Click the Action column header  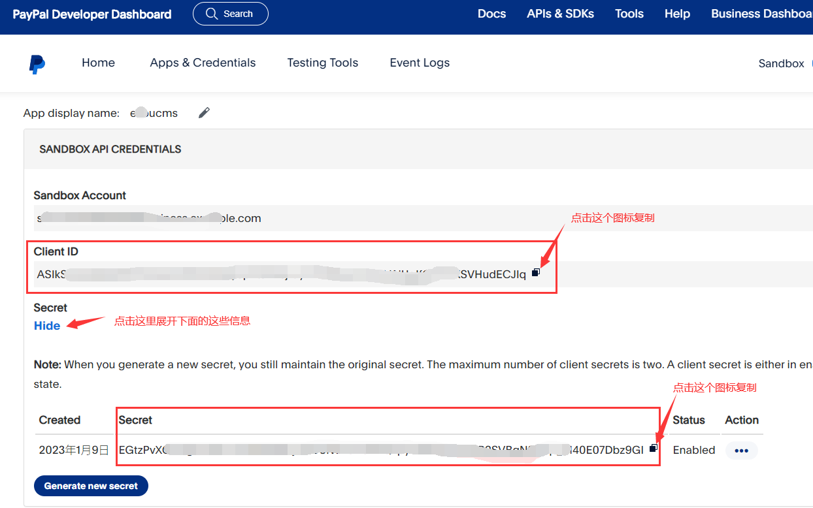coord(742,420)
